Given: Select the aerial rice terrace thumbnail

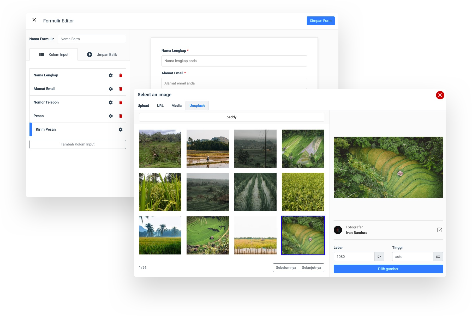Looking at the screenshot, I should click(x=303, y=235).
